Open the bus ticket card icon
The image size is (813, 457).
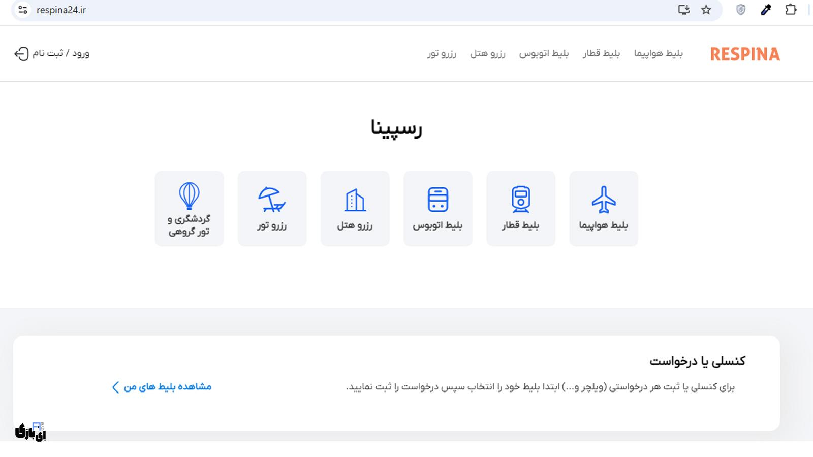438,200
